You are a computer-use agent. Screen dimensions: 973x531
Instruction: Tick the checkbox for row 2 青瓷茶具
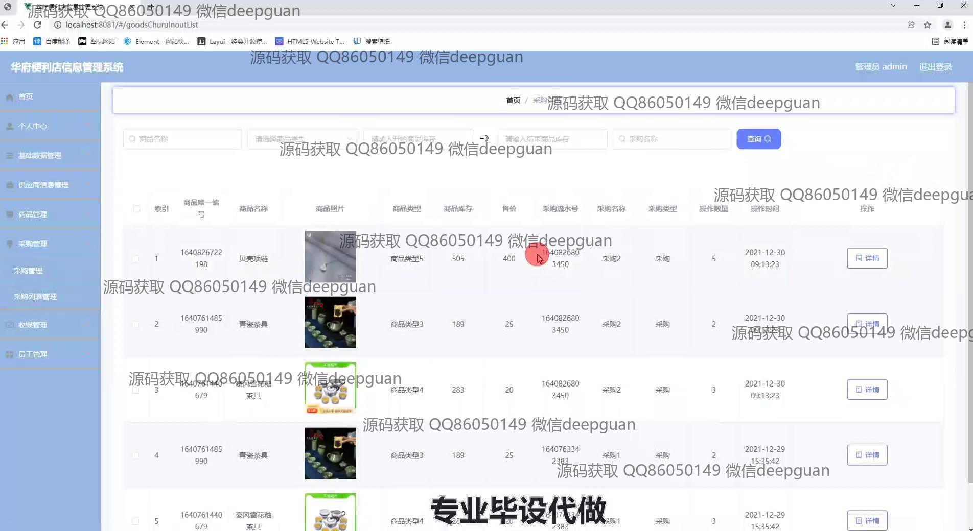[x=135, y=324]
